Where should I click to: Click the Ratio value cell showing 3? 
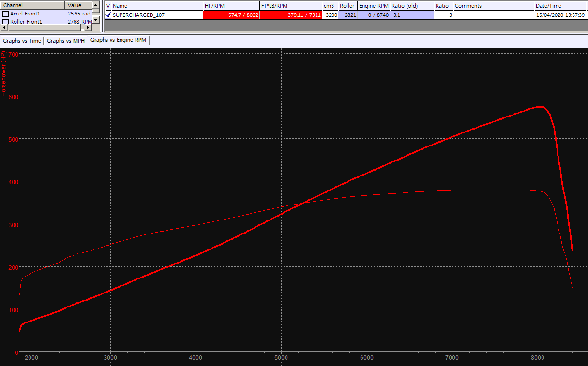point(443,15)
